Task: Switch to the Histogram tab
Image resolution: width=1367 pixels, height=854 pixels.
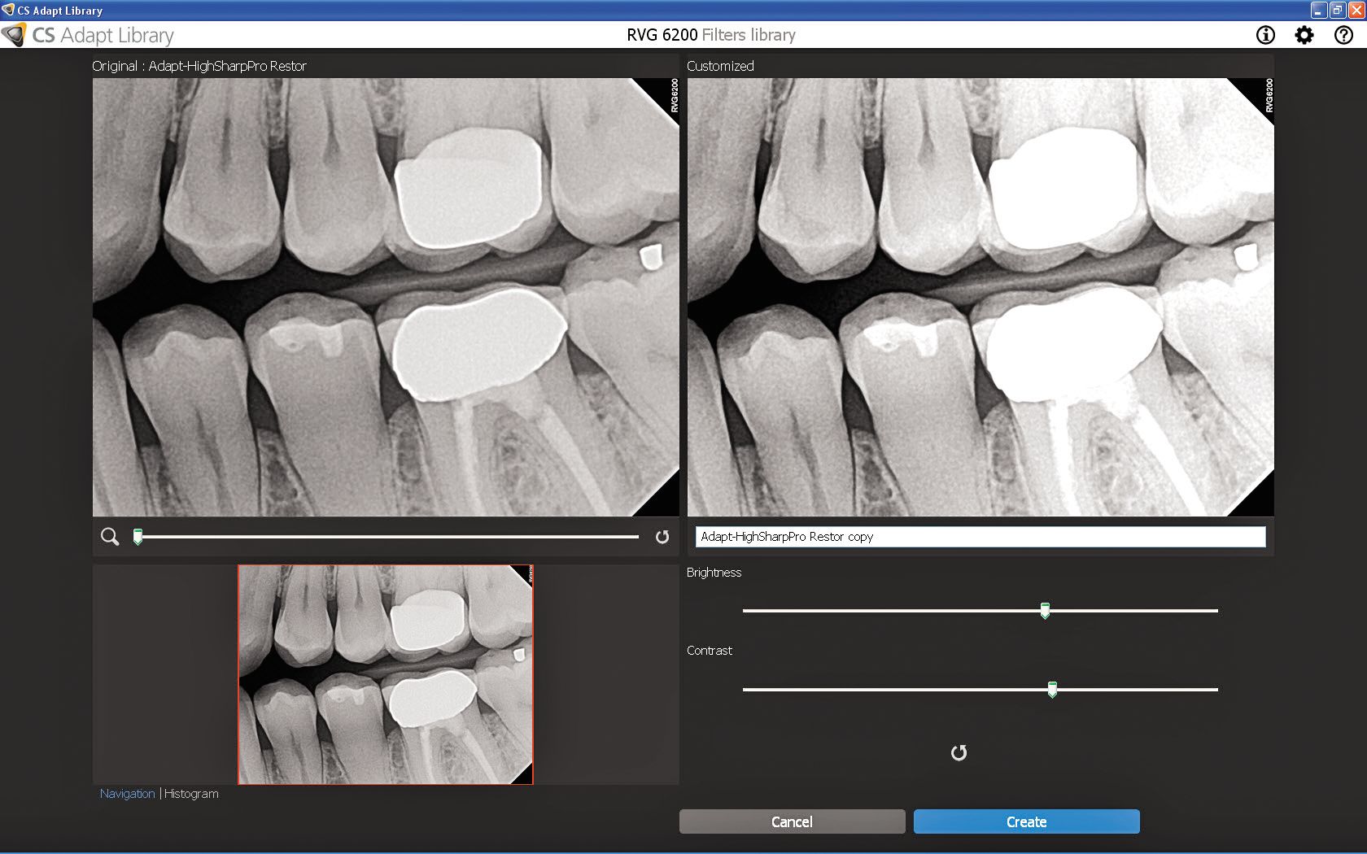Action: [191, 794]
